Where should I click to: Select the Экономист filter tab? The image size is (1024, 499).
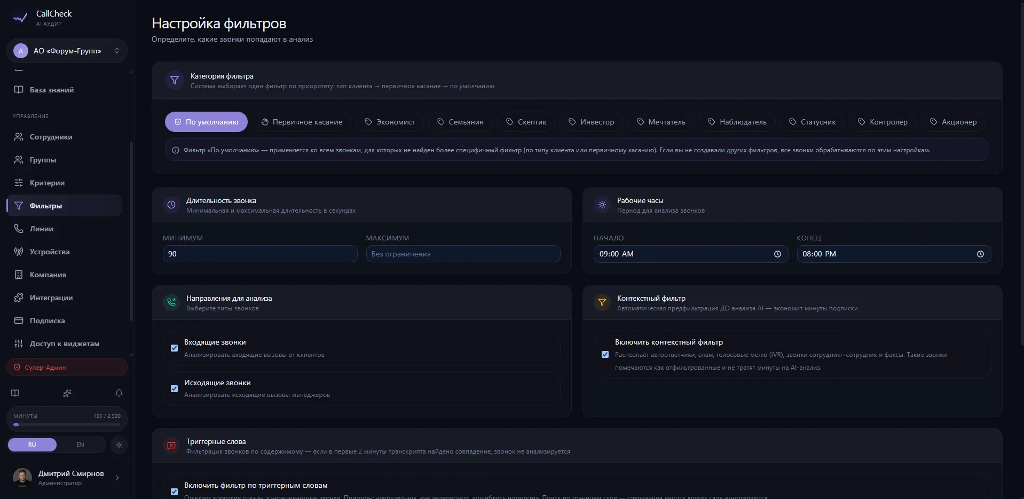pos(390,122)
